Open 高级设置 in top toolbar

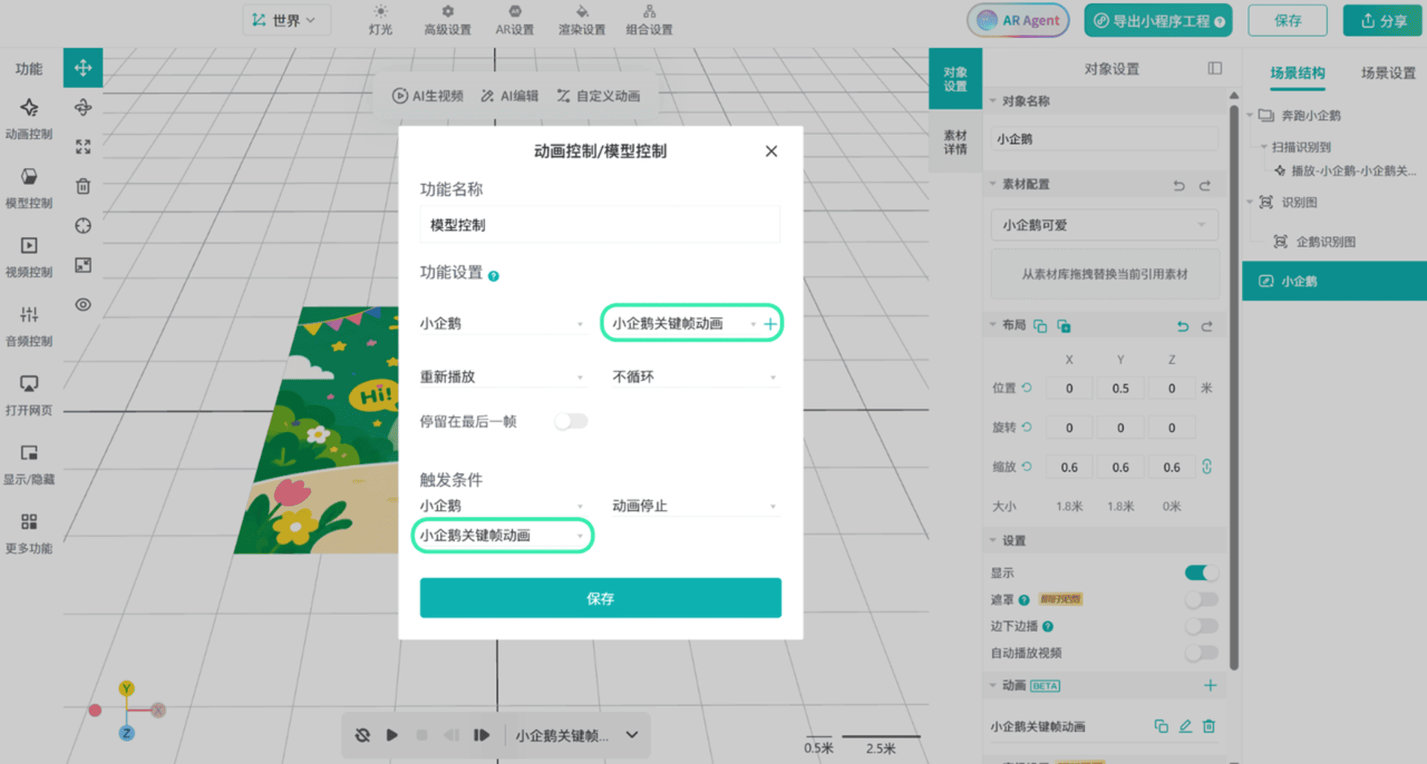click(447, 20)
